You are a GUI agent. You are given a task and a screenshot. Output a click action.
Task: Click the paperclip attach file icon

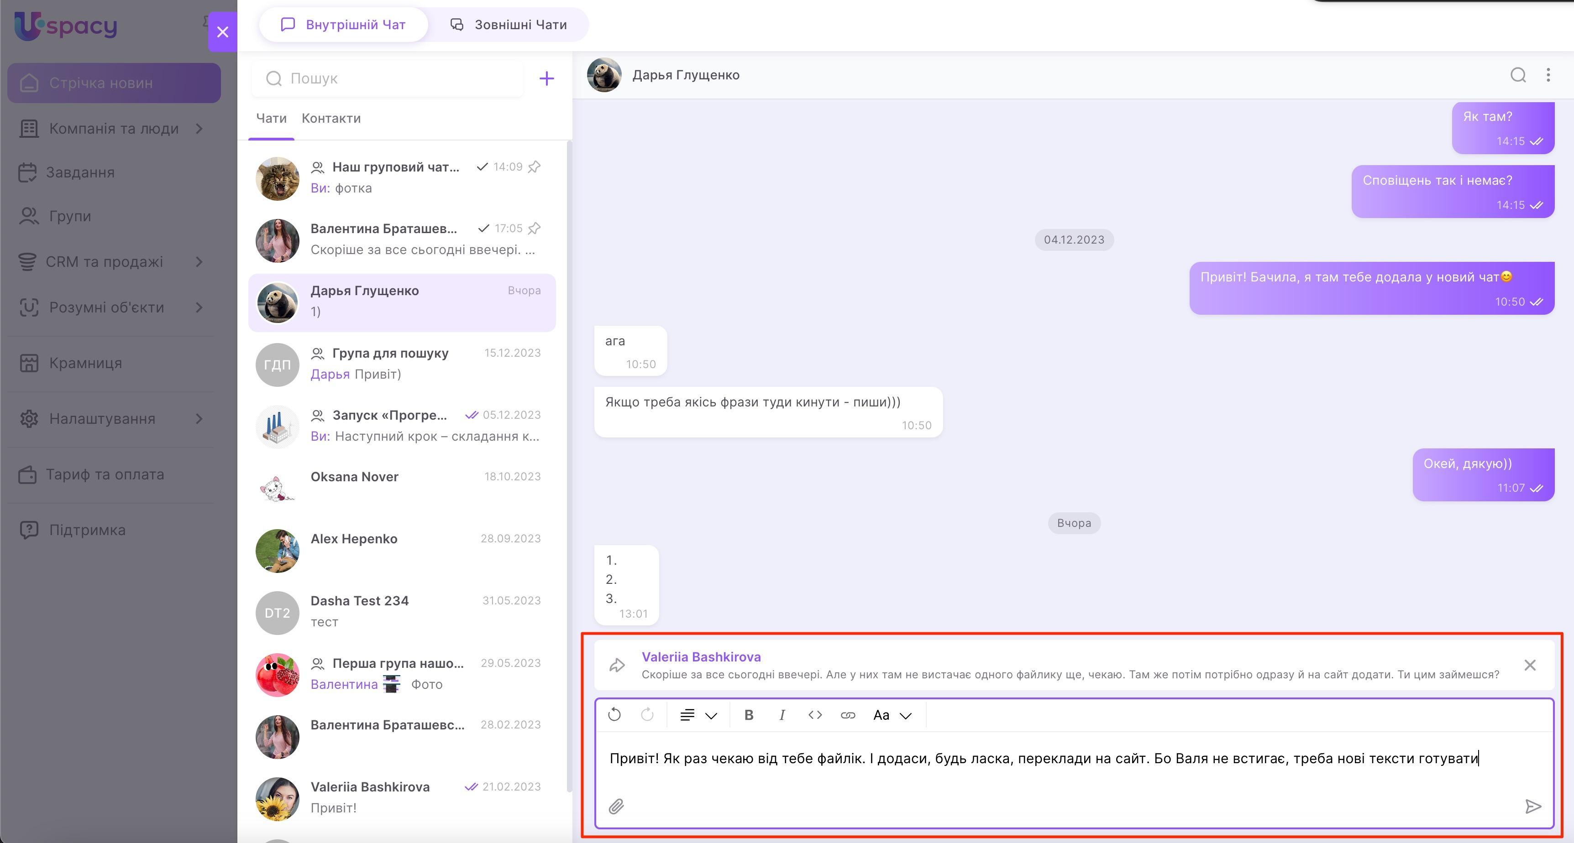[x=616, y=807]
